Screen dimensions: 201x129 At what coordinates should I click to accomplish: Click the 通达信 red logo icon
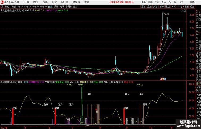coord(2,2)
